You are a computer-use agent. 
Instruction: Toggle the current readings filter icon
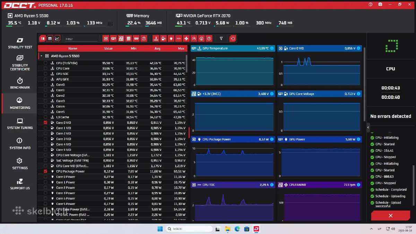179,38
